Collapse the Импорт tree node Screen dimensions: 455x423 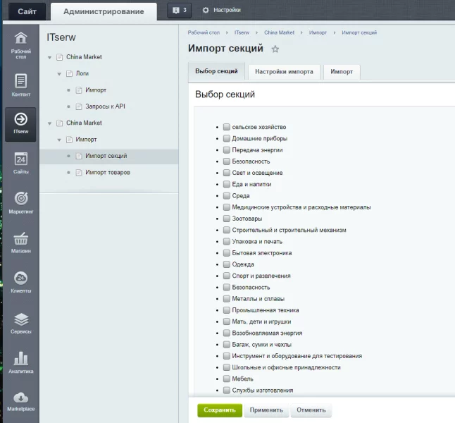[x=60, y=140]
